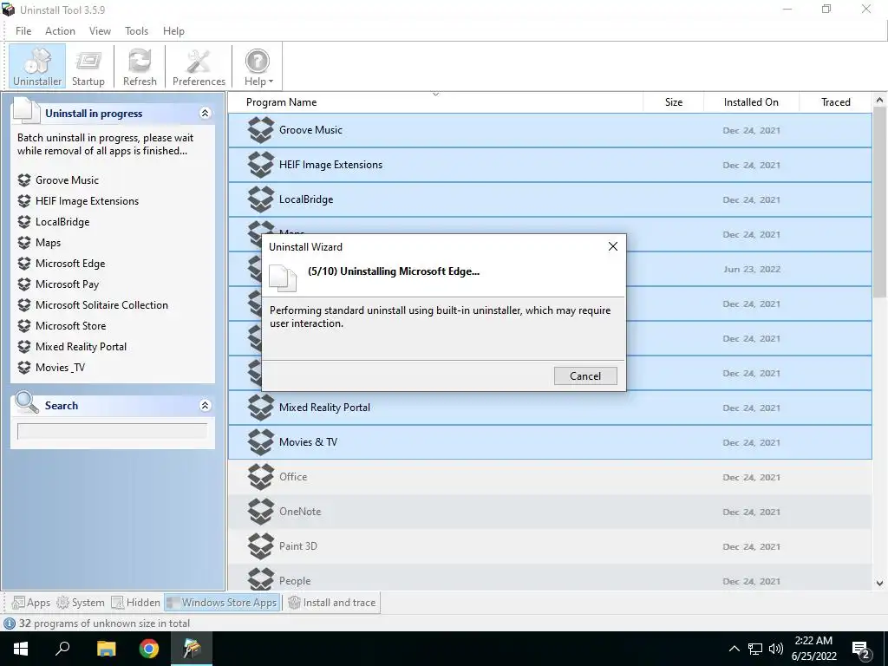Click the HEIF Image Extensions icon in sidebar

(23, 201)
